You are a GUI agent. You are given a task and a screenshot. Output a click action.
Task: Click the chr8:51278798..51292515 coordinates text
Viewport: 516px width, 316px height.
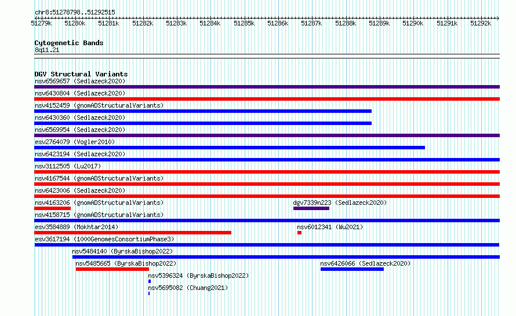click(75, 13)
